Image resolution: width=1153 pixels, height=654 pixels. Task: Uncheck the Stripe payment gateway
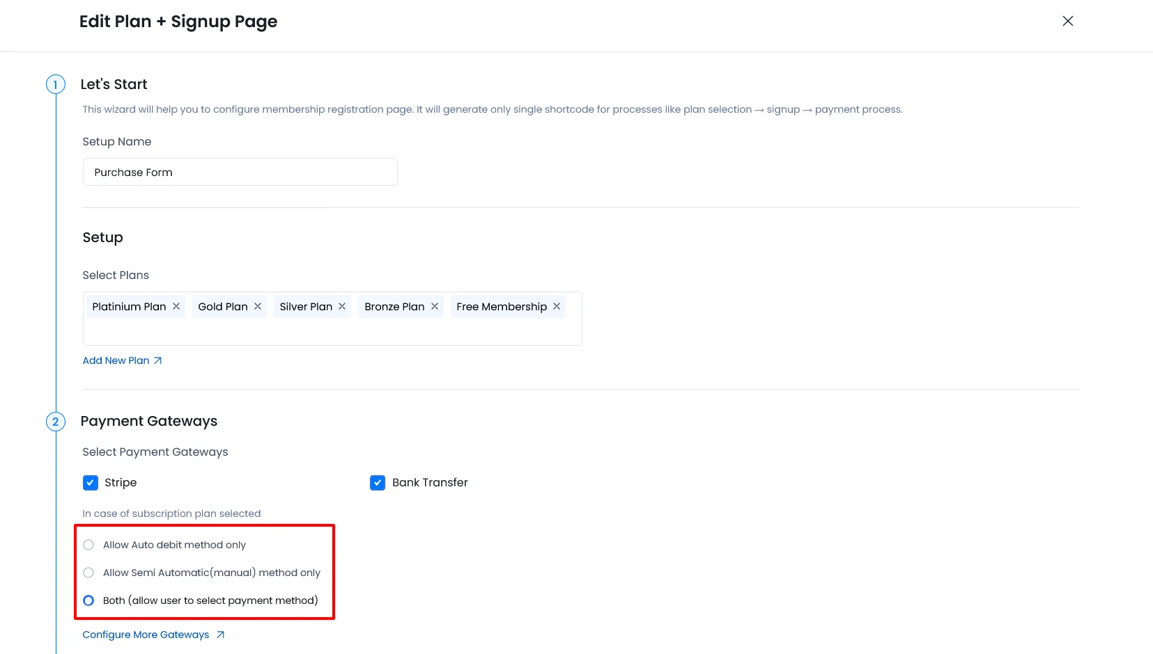point(90,482)
